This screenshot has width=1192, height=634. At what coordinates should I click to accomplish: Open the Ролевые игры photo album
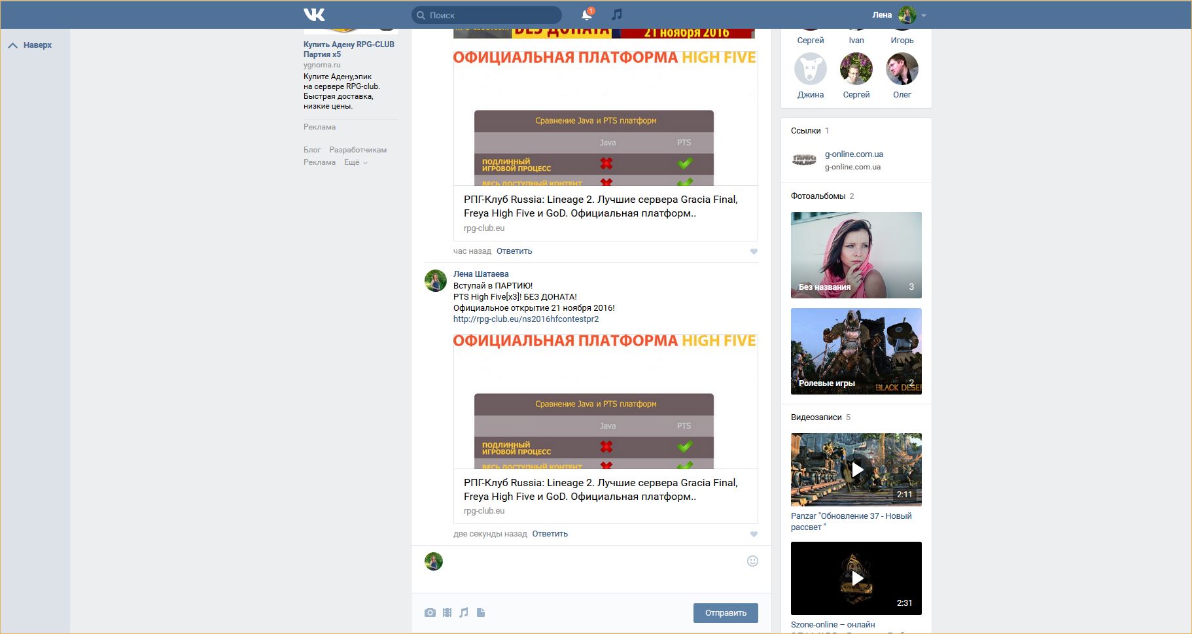pyautogui.click(x=856, y=351)
